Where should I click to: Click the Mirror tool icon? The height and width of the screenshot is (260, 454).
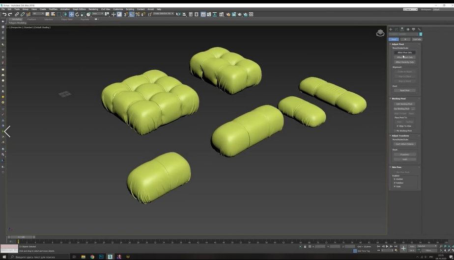178,14
